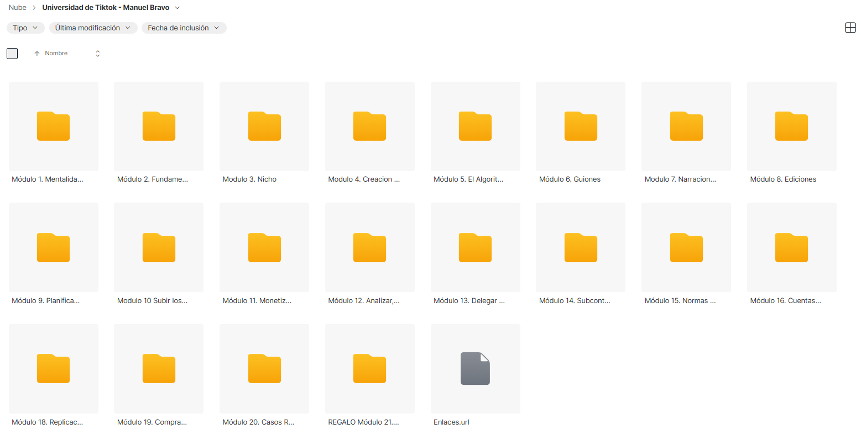
Task: Open the Módulo 6. Guiones folder icon
Action: (x=581, y=126)
